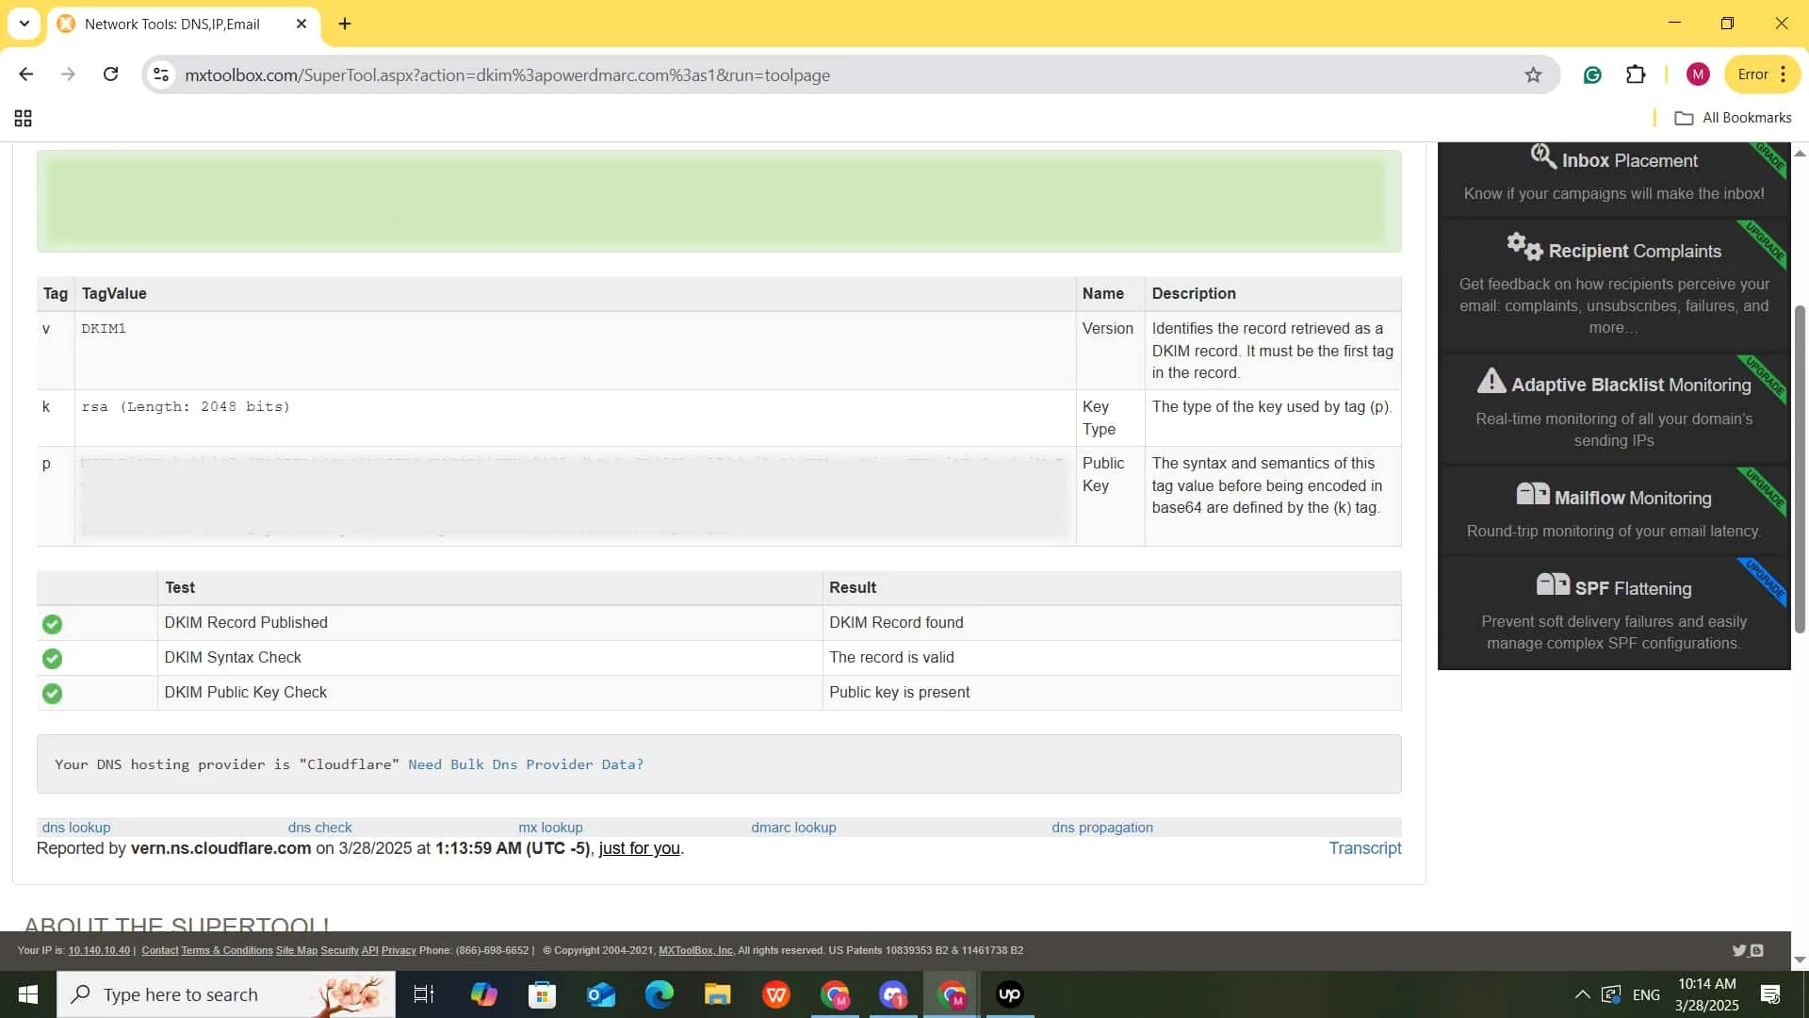Open the Chrome profile avatar M
The image size is (1809, 1018).
(1698, 74)
